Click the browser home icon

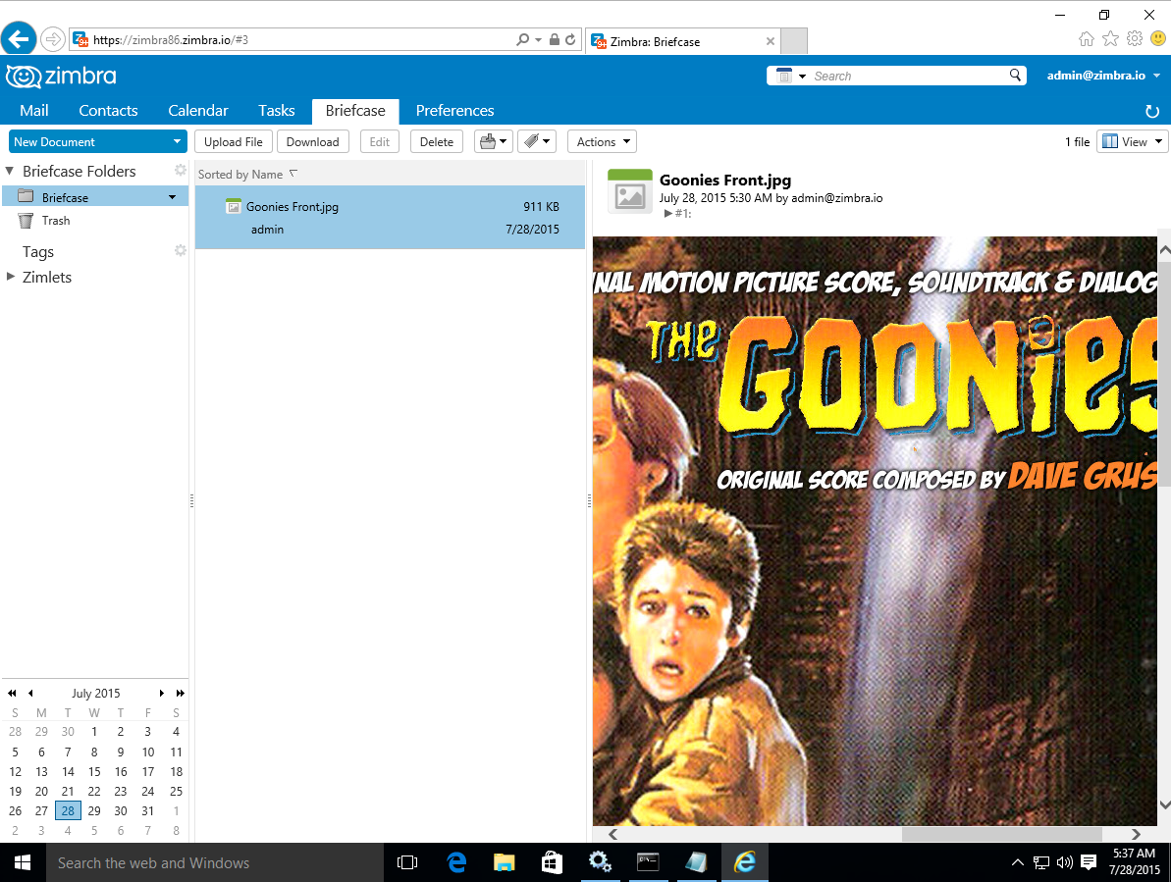(1087, 39)
